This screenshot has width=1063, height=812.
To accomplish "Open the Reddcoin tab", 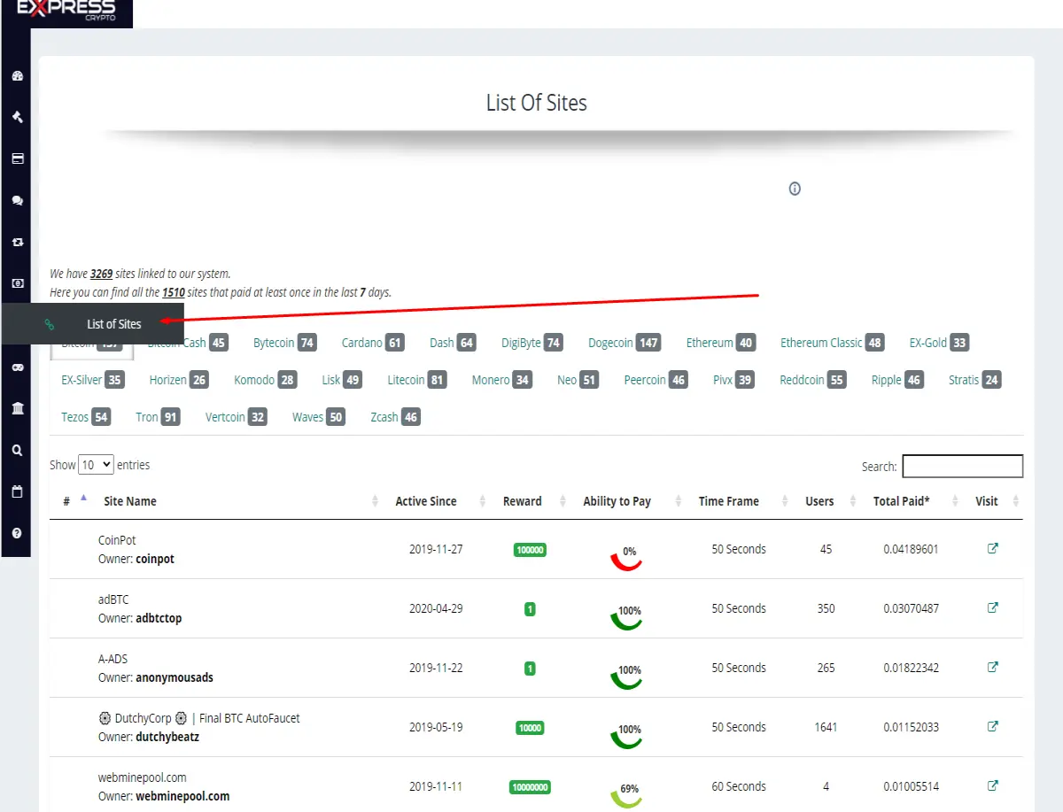I will point(812,380).
